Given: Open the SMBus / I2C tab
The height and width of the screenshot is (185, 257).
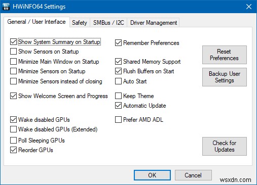Looking at the screenshot, I should [108, 23].
